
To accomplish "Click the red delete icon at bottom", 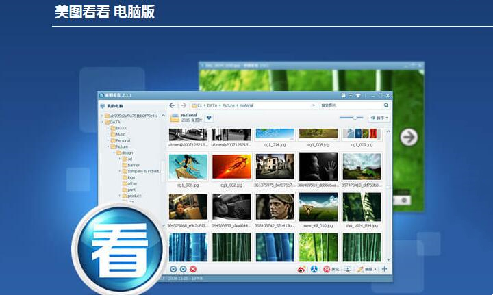I will (x=193, y=270).
